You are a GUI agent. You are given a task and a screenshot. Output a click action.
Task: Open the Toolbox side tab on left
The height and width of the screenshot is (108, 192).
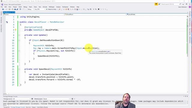click(1, 13)
